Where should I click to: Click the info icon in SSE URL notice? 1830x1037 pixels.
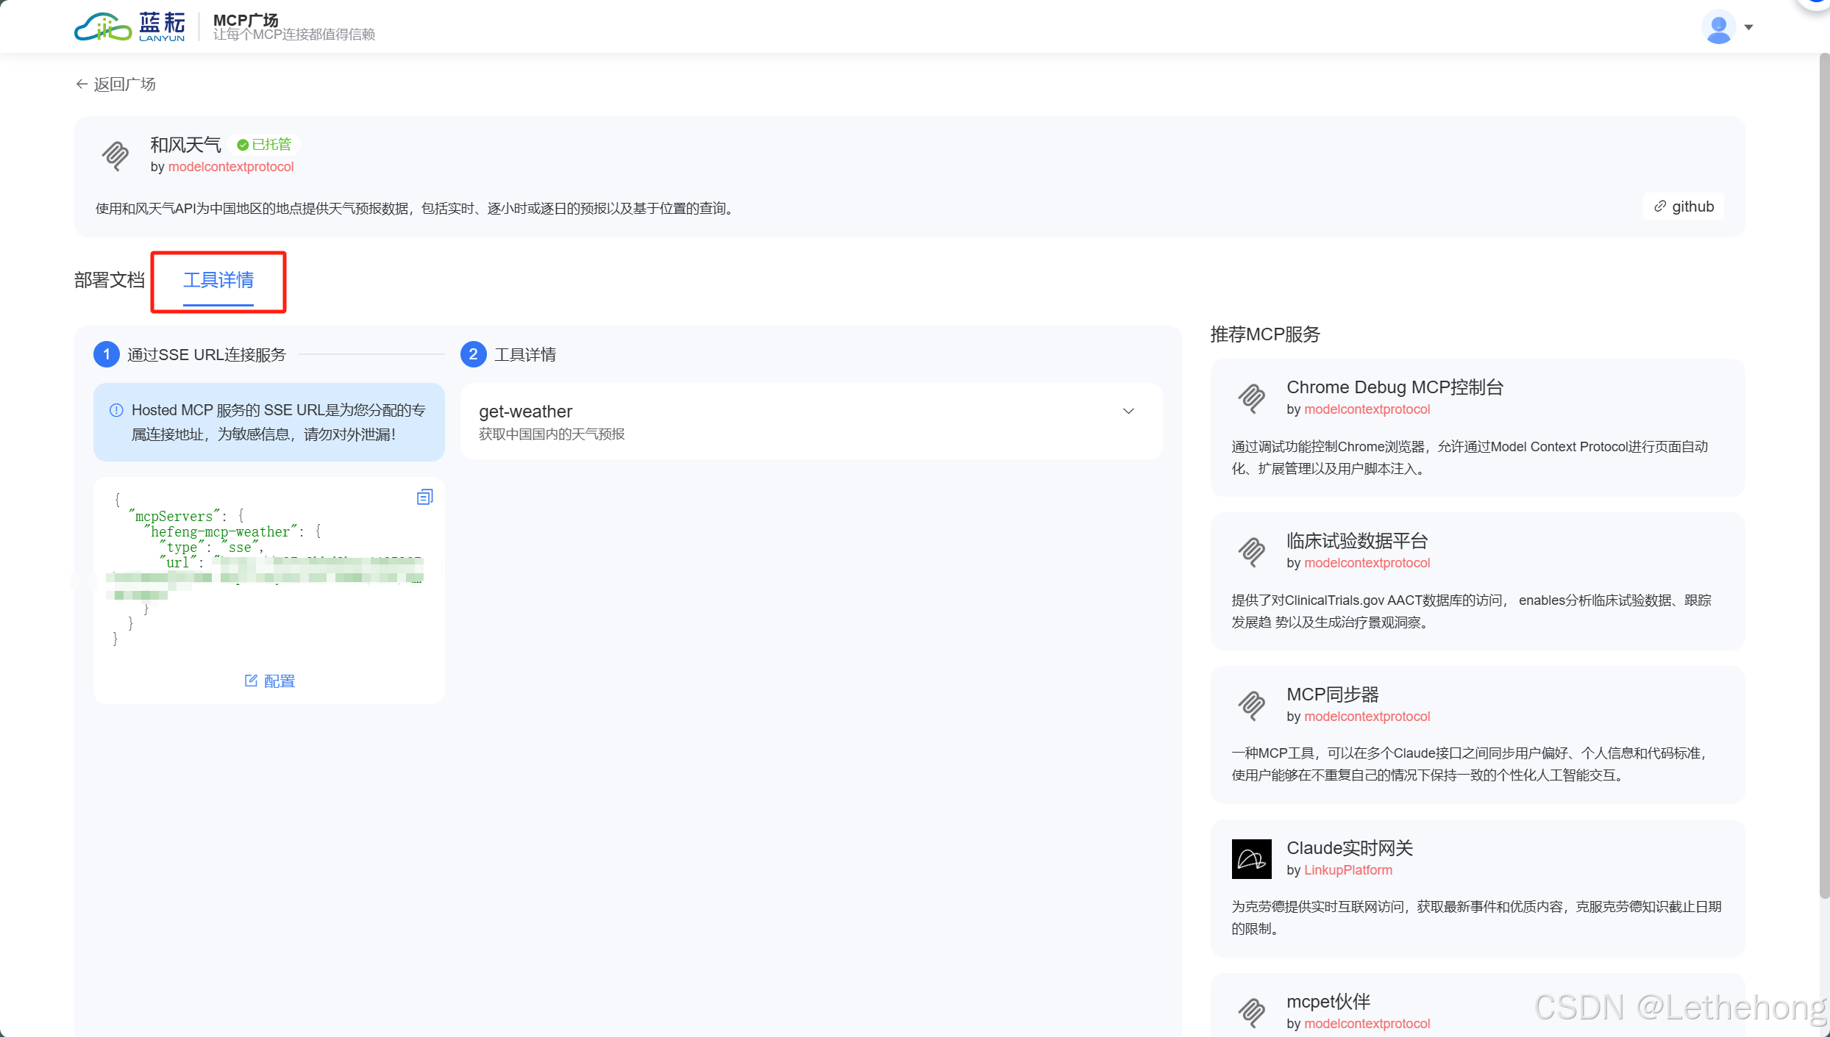click(116, 410)
